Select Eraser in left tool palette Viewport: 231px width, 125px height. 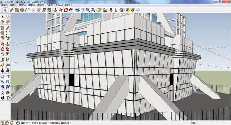(8, 22)
